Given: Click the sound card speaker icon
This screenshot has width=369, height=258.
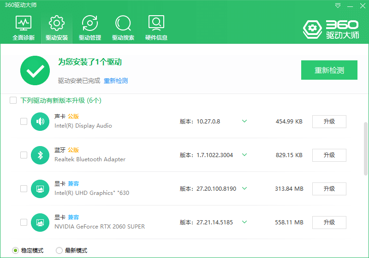Looking at the screenshot, I should 40,122.
